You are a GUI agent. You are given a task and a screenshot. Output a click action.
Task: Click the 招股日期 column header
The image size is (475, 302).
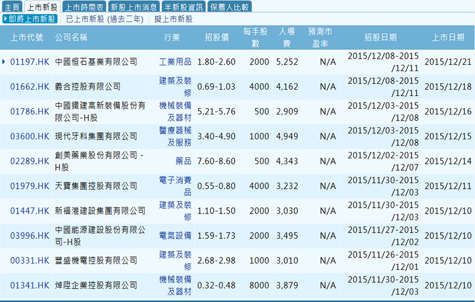(x=381, y=37)
